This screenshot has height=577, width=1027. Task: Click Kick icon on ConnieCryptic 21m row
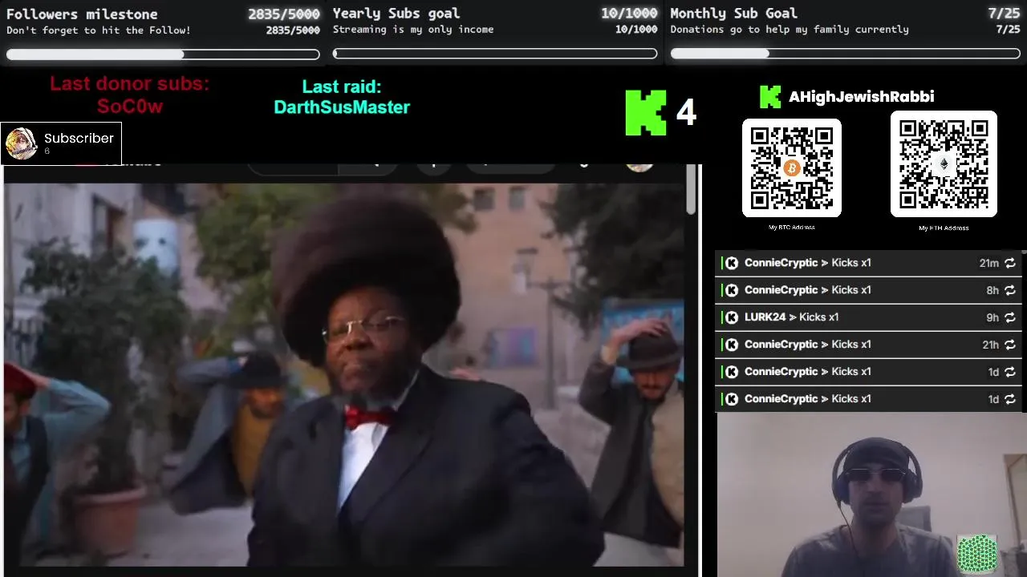pyautogui.click(x=732, y=263)
